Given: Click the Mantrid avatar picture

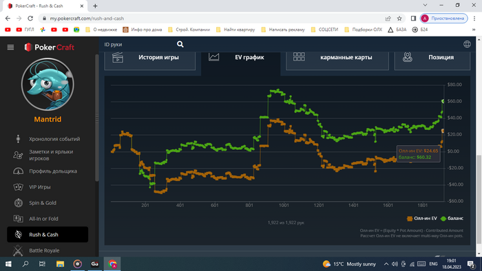Looking at the screenshot, I should pos(48,85).
